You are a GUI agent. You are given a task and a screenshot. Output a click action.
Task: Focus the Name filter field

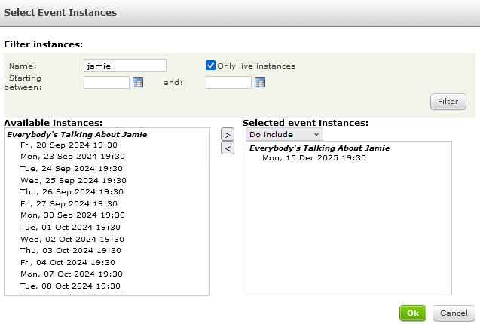125,66
